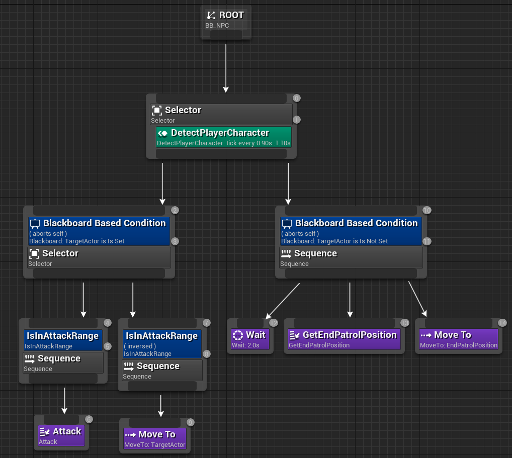This screenshot has width=512, height=458.
Task: Click 'Wait: 2.0s' description text
Action: (245, 345)
